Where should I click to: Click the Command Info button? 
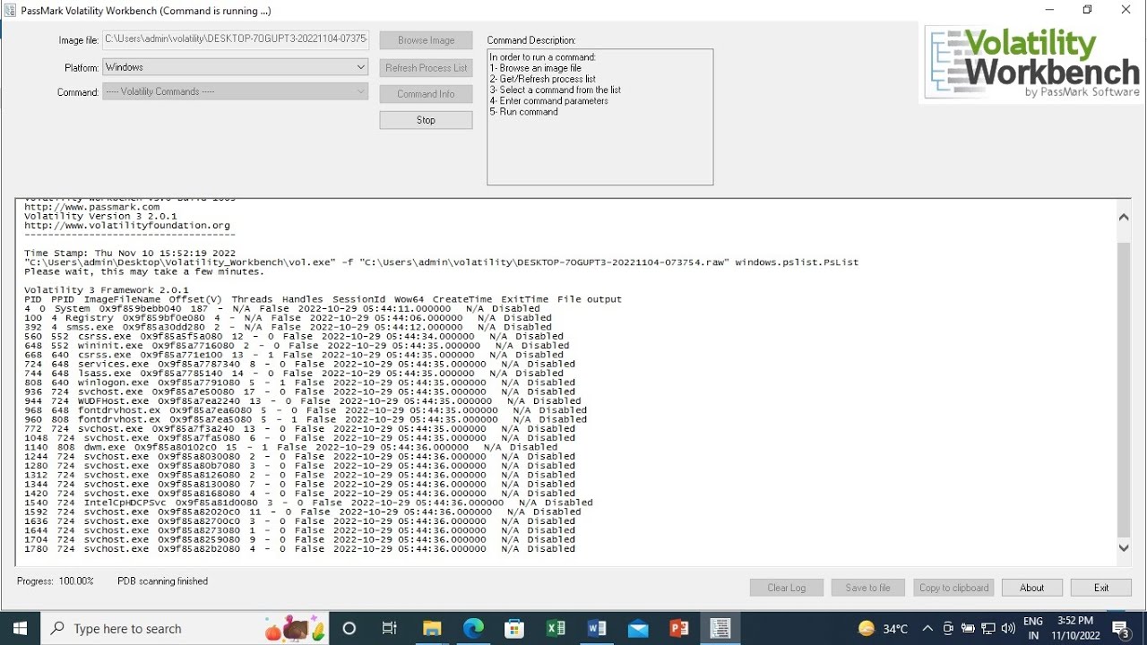tap(426, 94)
